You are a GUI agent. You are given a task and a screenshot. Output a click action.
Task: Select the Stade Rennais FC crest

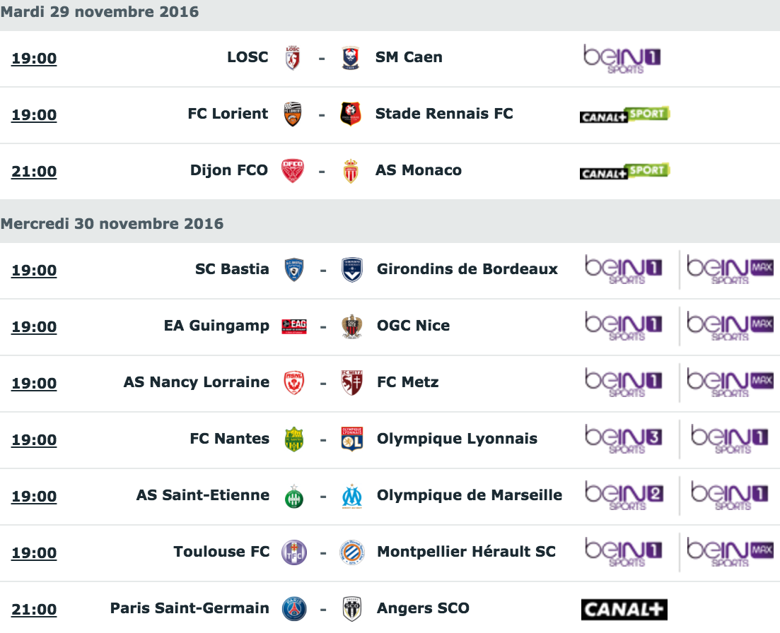351,114
